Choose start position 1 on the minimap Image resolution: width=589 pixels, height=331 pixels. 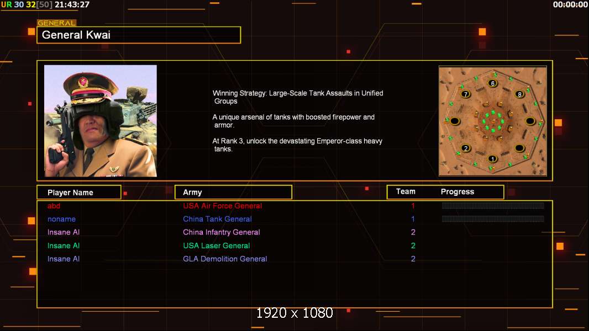click(492, 159)
